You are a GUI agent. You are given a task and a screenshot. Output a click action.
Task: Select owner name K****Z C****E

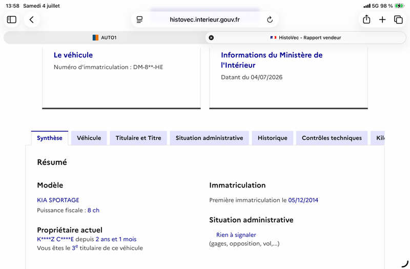[x=55, y=239]
